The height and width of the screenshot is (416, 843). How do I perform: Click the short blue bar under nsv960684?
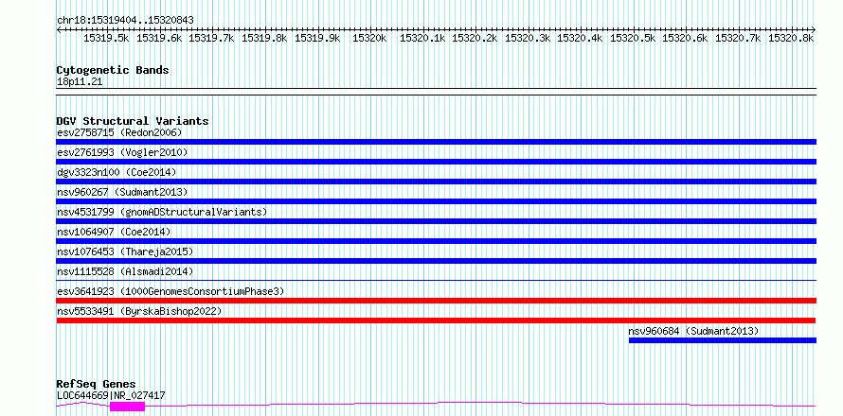(x=723, y=340)
